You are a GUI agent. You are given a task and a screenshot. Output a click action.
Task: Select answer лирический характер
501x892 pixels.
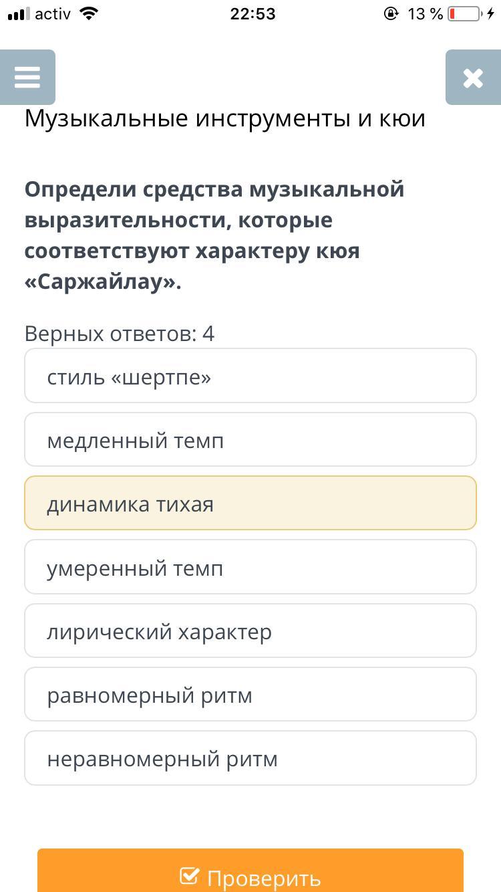251,631
